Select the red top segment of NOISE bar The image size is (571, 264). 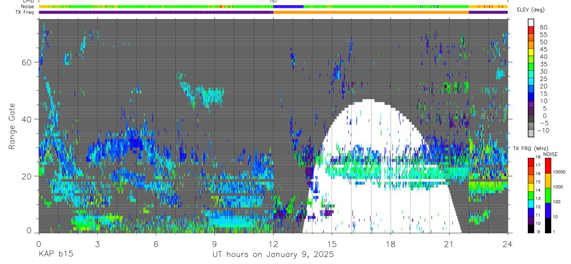[548, 165]
